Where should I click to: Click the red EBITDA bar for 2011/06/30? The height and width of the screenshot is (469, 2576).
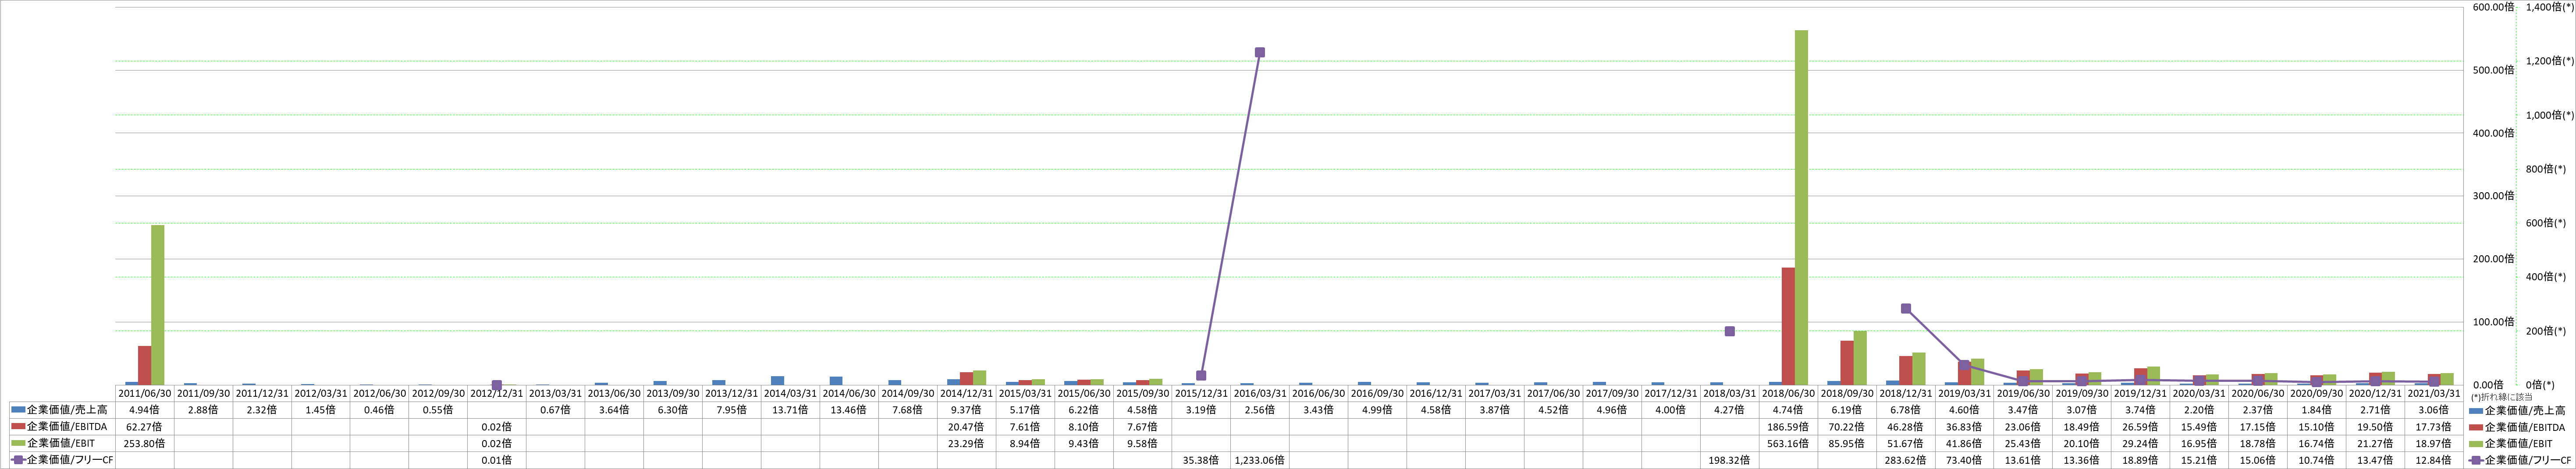(145, 365)
